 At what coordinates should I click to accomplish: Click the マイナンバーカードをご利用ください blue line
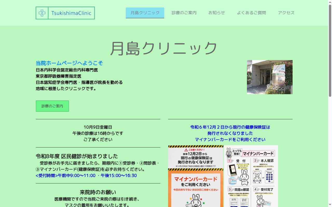click(x=230, y=139)
